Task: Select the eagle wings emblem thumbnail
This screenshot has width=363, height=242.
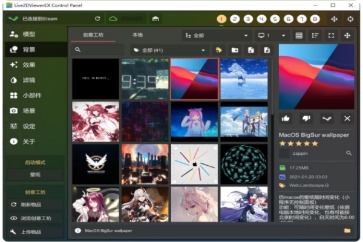Action: (x=96, y=164)
